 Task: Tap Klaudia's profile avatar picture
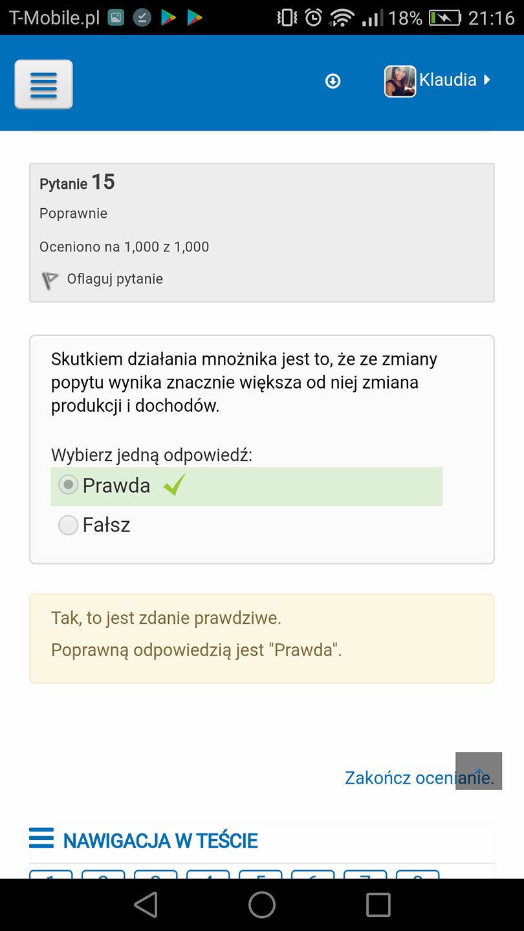[400, 81]
